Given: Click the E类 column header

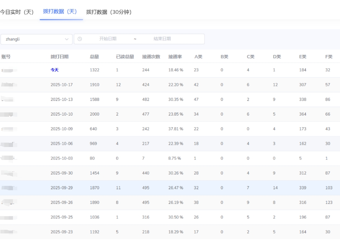Looking at the screenshot, I should tap(303, 57).
